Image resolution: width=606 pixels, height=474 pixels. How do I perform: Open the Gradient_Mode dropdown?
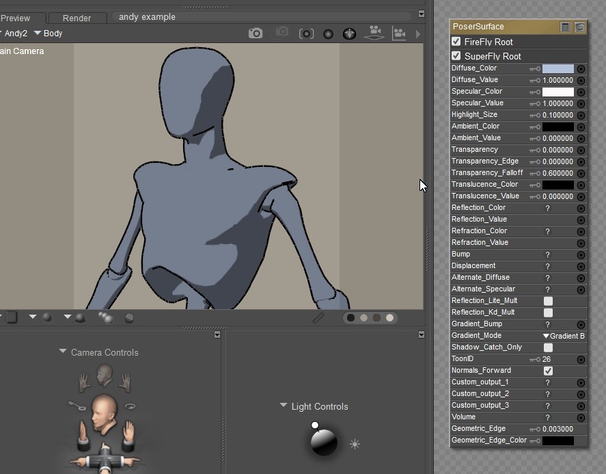pos(564,336)
